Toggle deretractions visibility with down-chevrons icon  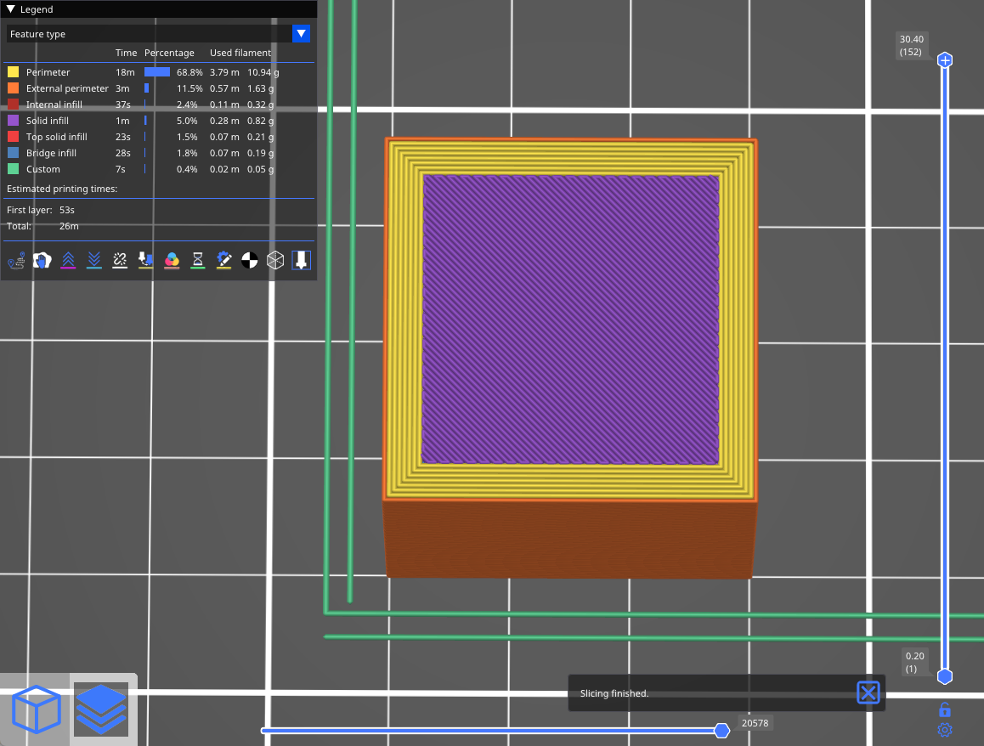[94, 260]
